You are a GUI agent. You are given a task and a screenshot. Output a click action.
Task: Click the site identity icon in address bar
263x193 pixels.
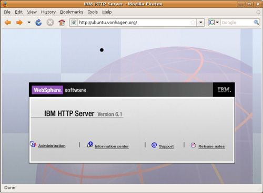74,23
